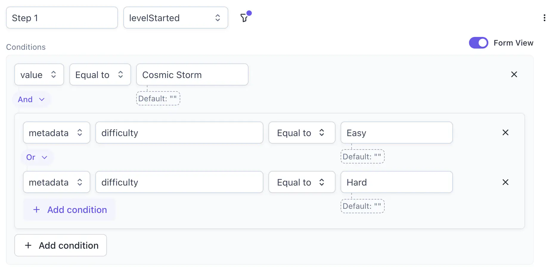Open the value property dropdown

(x=39, y=74)
